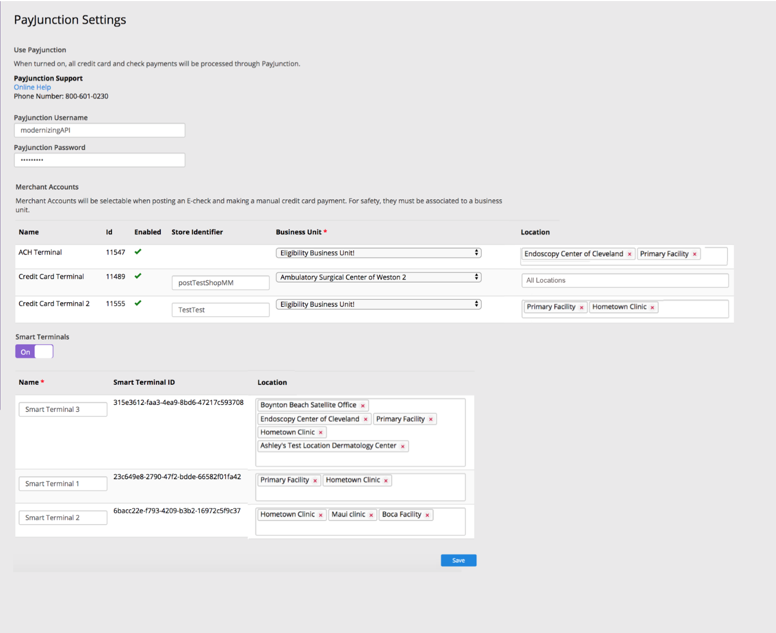This screenshot has width=776, height=633.
Task: Click the Smart Terminal ID column header
Action: (x=144, y=382)
